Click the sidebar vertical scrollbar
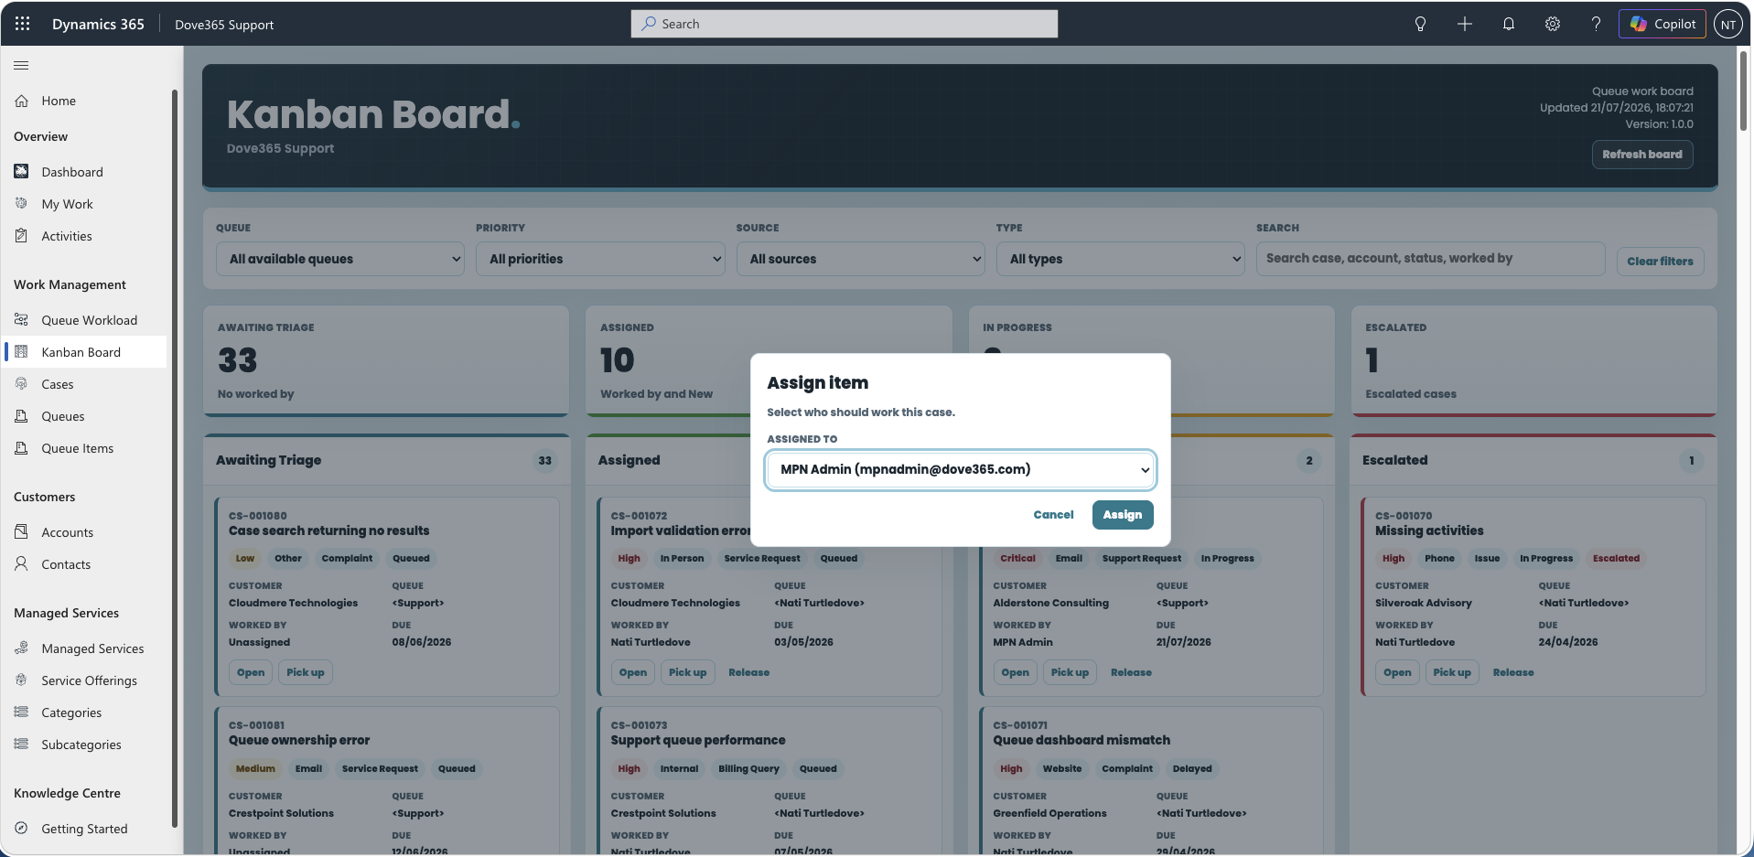Image resolution: width=1754 pixels, height=857 pixels. 174,457
